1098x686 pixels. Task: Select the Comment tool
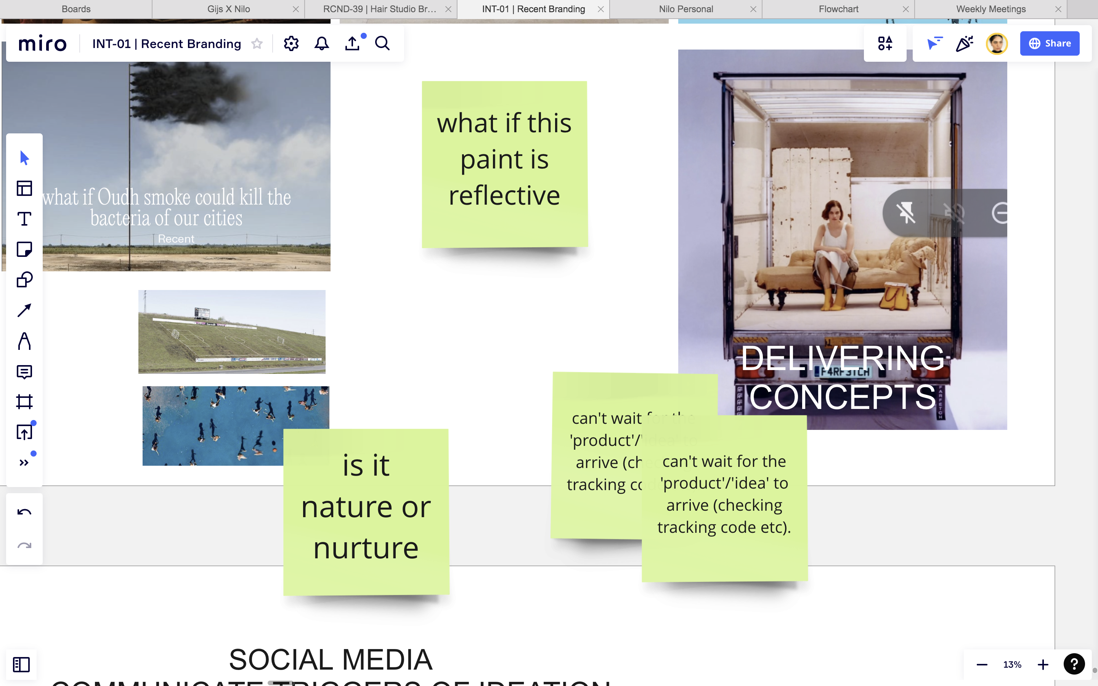(24, 372)
